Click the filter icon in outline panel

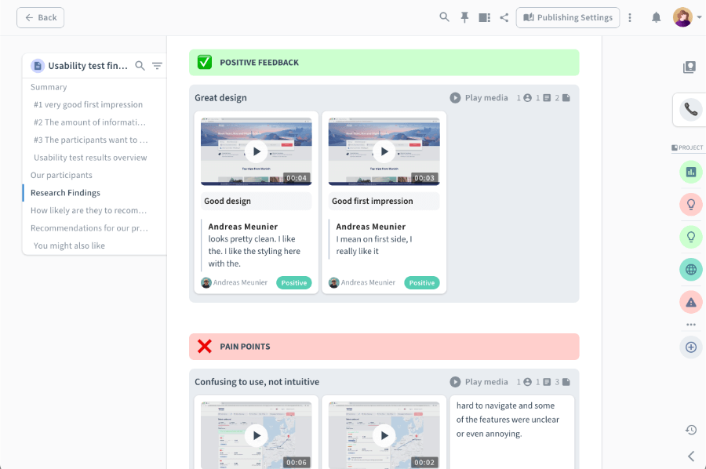coord(157,66)
